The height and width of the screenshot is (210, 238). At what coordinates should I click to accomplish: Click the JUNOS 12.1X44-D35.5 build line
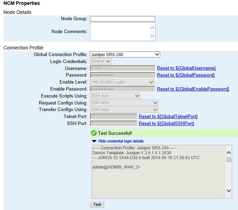pos(146,158)
